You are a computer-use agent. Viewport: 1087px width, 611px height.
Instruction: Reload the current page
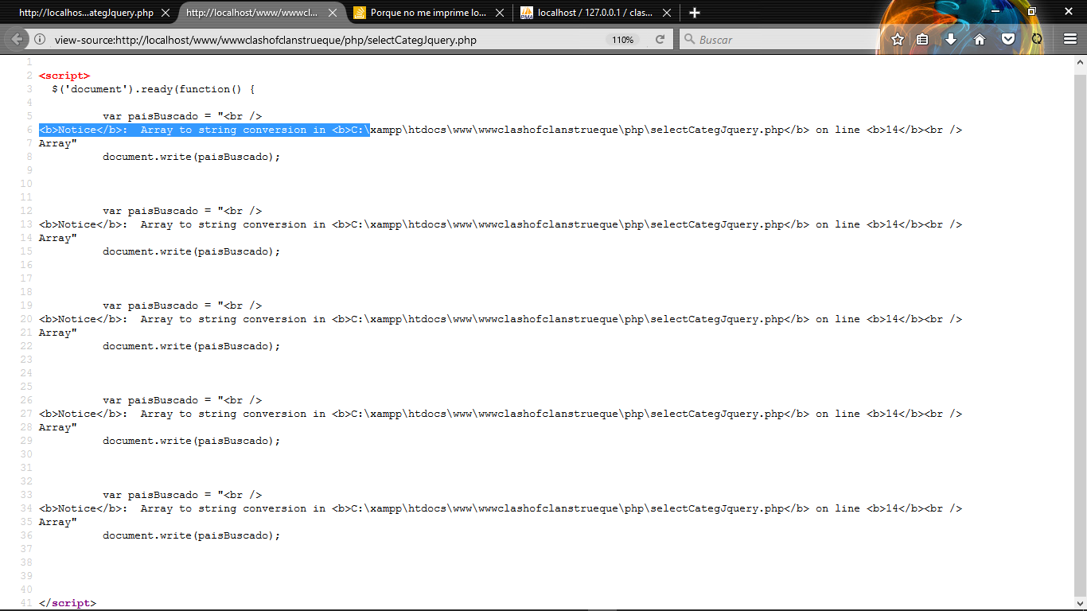[660, 40]
